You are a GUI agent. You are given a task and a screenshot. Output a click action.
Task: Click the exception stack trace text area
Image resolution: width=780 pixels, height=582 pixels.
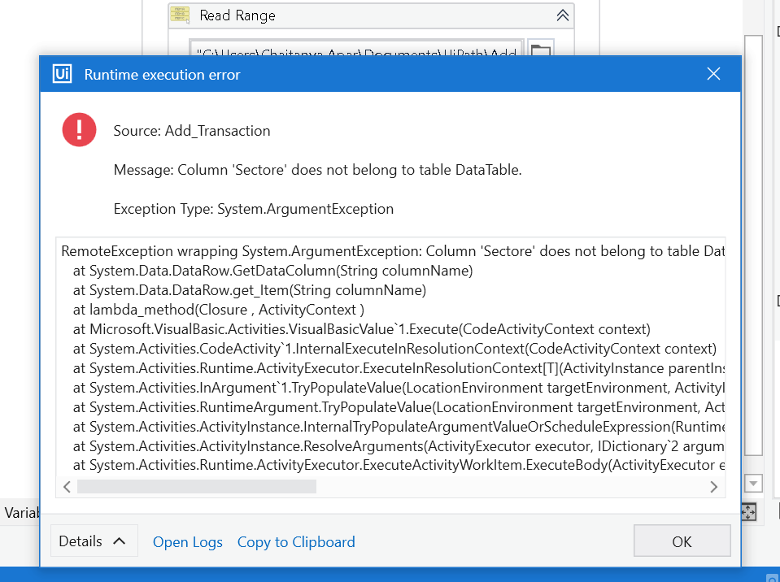(390, 358)
